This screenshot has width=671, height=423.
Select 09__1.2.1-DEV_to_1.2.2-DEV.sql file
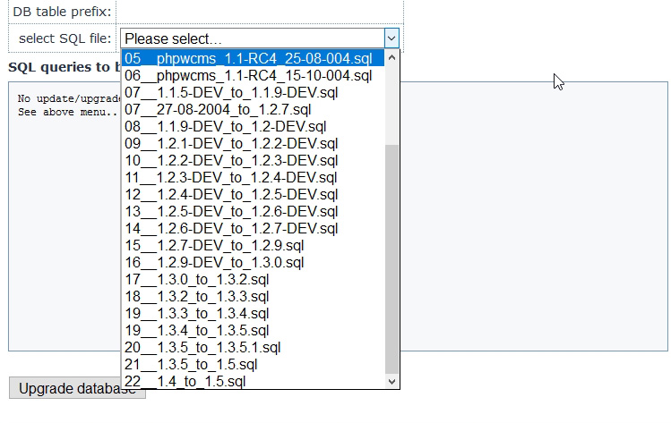click(231, 143)
